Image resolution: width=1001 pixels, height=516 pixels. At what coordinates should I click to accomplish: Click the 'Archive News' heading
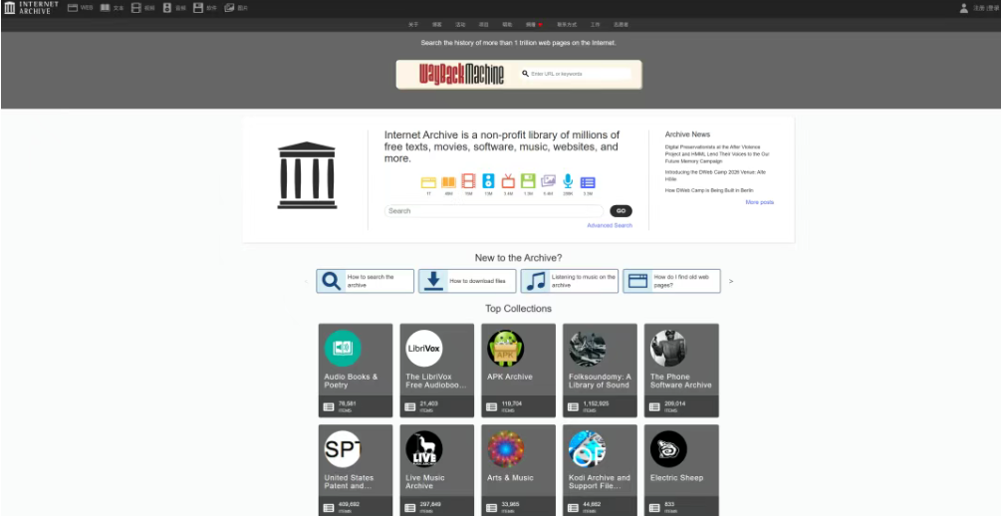(x=687, y=134)
